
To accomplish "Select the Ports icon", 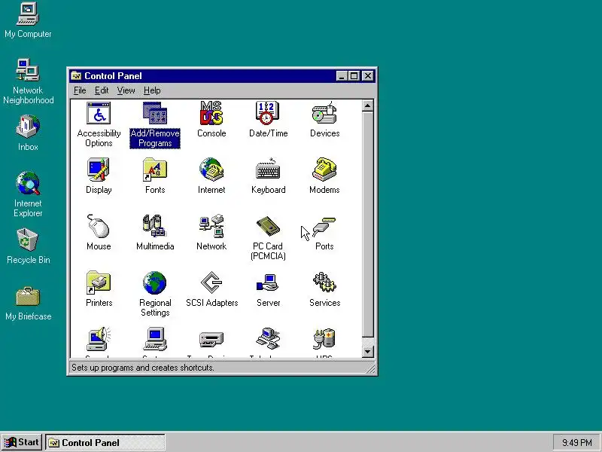I will (x=324, y=227).
